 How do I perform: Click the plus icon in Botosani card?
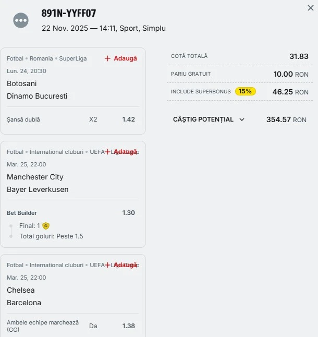(x=107, y=58)
